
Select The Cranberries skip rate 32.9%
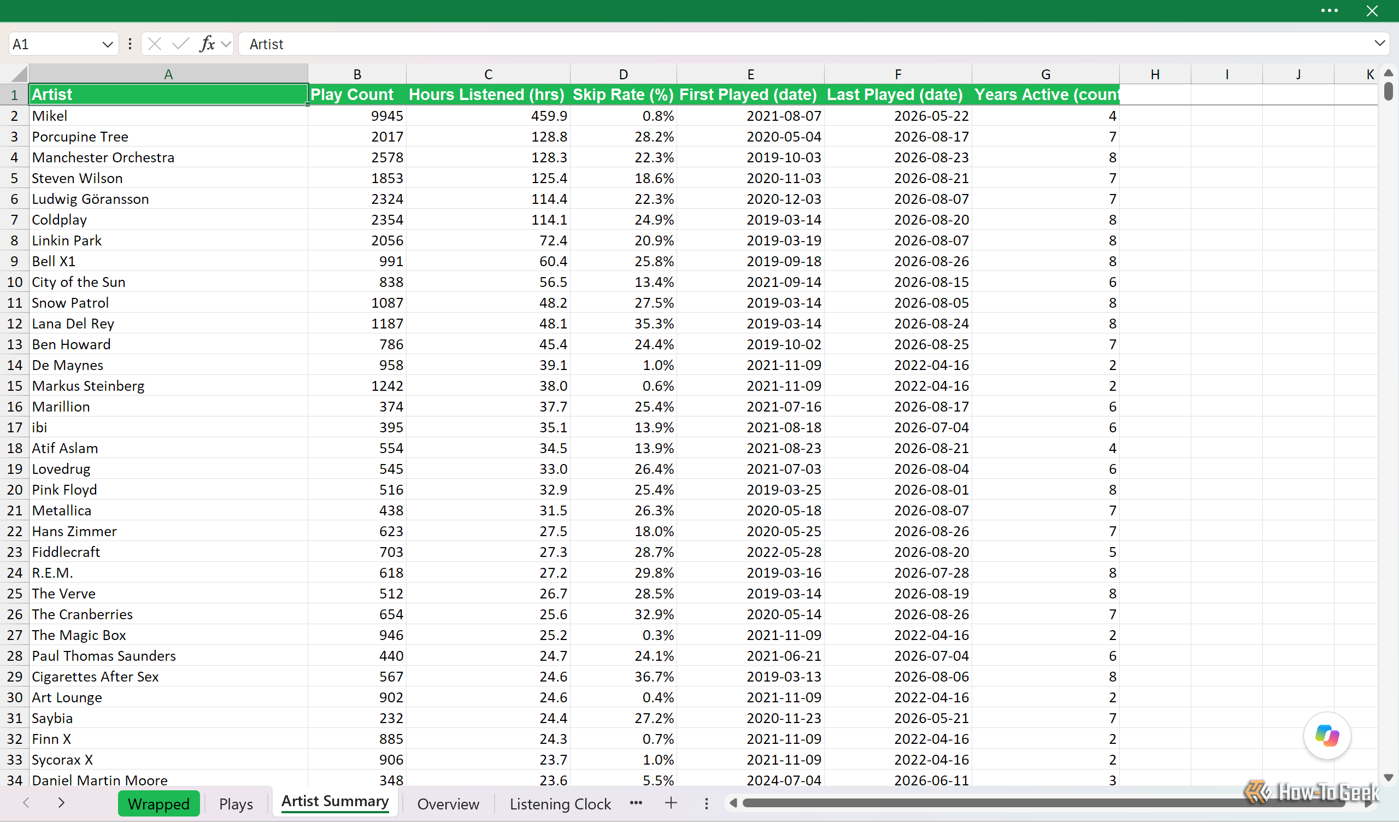point(624,614)
